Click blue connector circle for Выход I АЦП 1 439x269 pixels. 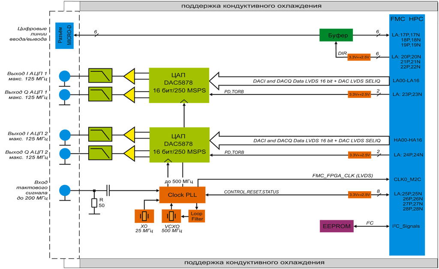pyautogui.click(x=64, y=76)
